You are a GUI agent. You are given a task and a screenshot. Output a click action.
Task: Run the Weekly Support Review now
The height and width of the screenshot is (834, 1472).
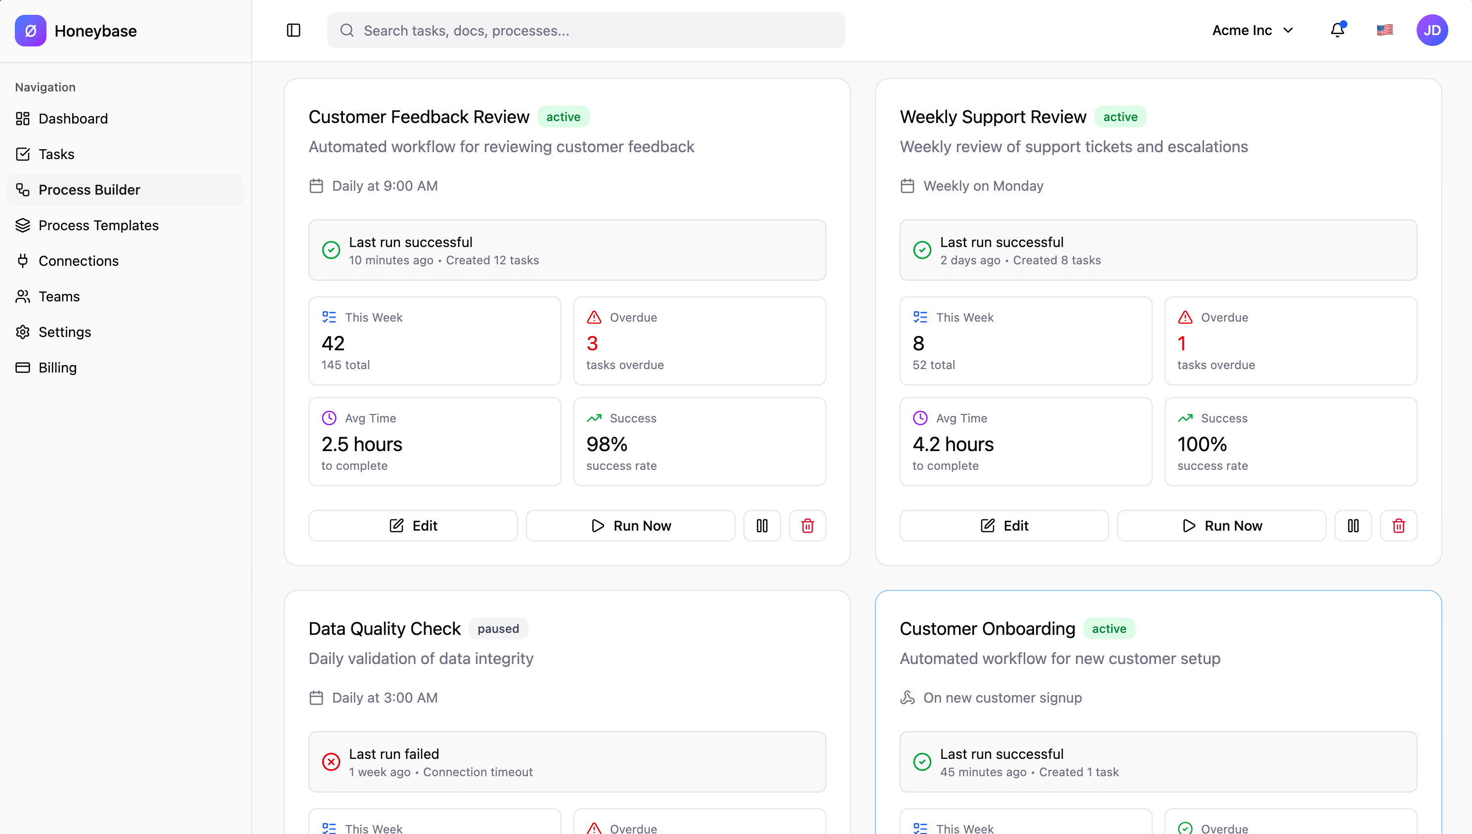(1221, 525)
